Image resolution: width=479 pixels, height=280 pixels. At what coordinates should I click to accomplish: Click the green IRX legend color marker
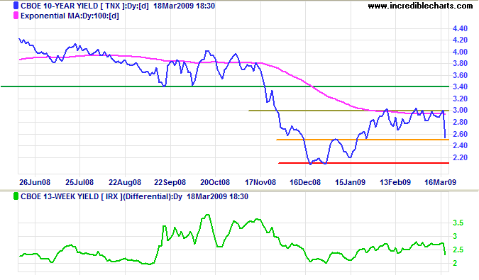click(16, 196)
